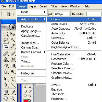Select the Zoom tool in the leftmost toolbox
This screenshot has height=102, width=102.
[13, 98]
